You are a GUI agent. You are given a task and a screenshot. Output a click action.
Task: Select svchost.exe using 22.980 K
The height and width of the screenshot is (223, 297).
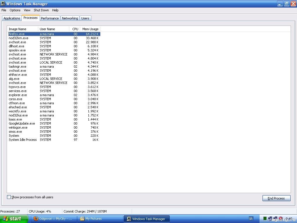(x=54, y=42)
